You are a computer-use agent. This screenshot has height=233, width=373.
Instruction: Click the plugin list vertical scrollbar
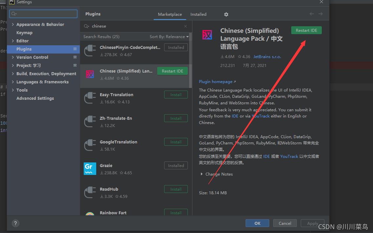190,60
